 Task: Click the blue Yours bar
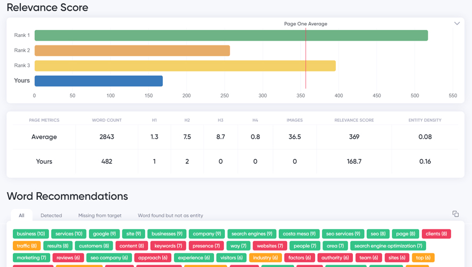99,81
